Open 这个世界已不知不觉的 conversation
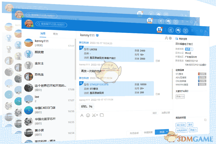The image size is (216, 144). [48, 88]
